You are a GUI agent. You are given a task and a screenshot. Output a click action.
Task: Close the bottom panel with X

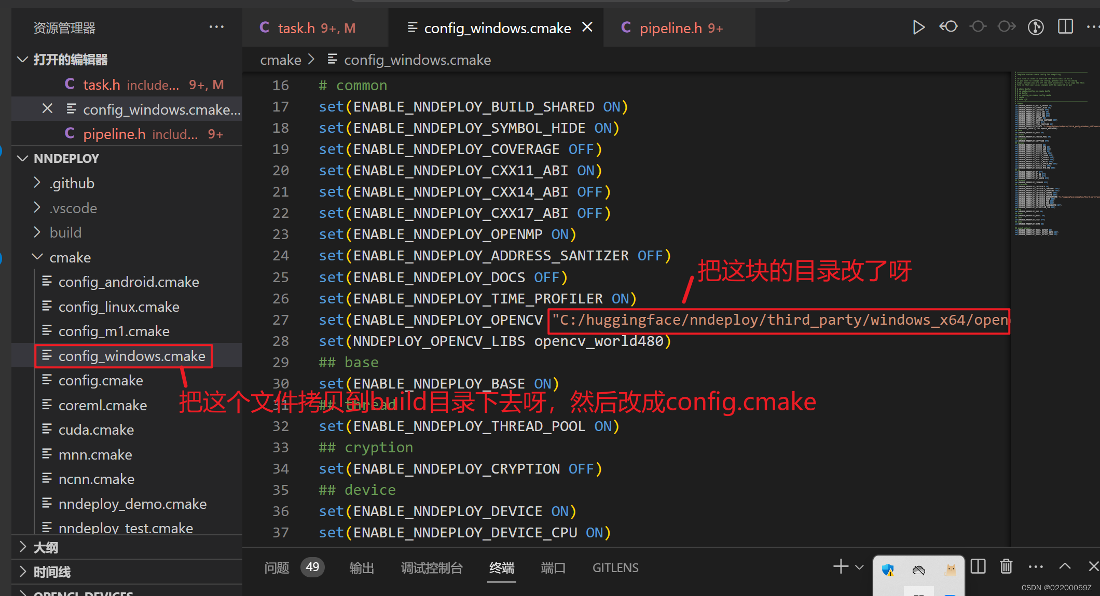[1093, 566]
